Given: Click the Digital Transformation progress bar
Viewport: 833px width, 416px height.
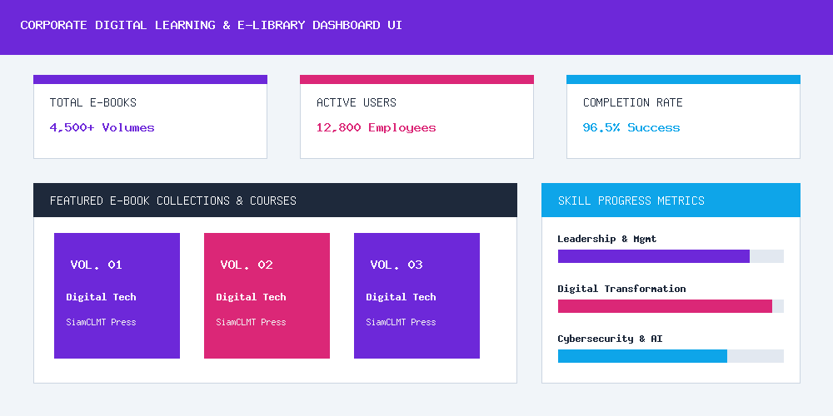Looking at the screenshot, I should [671, 306].
